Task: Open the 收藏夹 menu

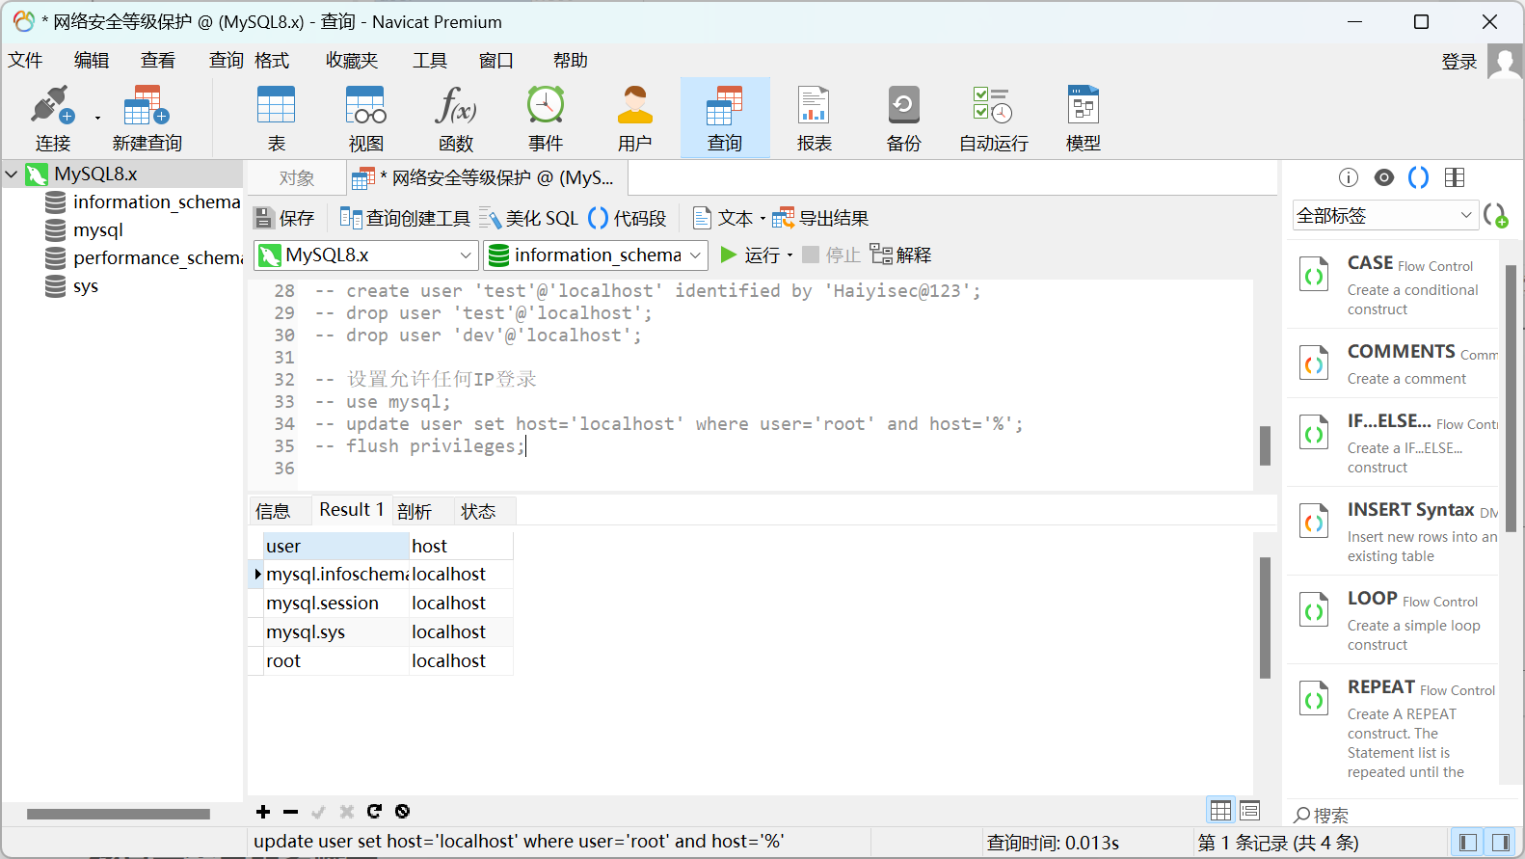Action: pyautogui.click(x=351, y=60)
